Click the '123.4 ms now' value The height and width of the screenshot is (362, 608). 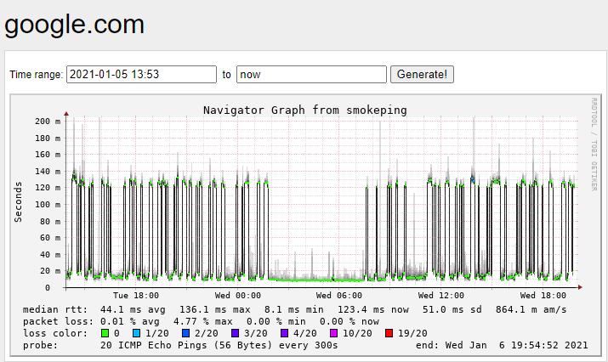373,309
